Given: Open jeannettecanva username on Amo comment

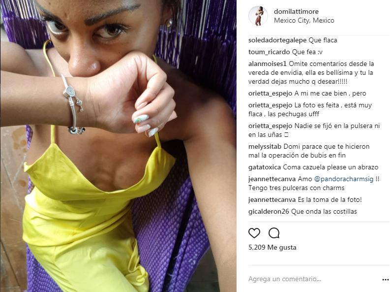Looking at the screenshot, I should (x=272, y=179).
